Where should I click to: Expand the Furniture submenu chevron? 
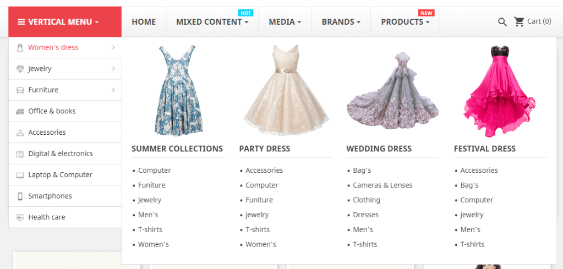click(113, 90)
